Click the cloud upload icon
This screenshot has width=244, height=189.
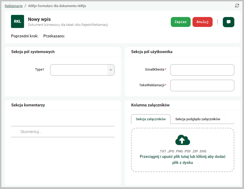[x=183, y=140]
